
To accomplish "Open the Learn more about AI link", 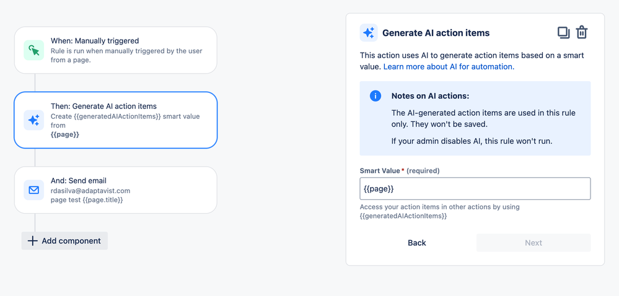I will point(449,66).
